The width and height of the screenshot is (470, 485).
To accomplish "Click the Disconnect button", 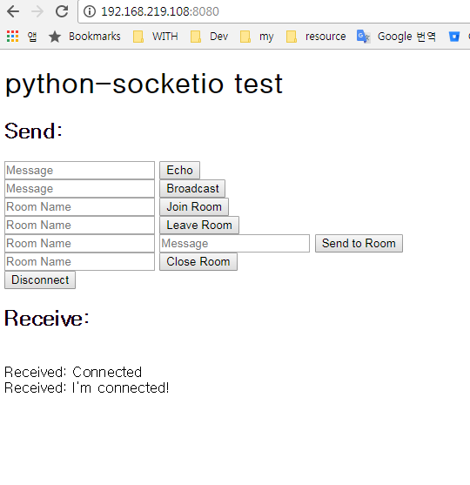I will (x=40, y=280).
